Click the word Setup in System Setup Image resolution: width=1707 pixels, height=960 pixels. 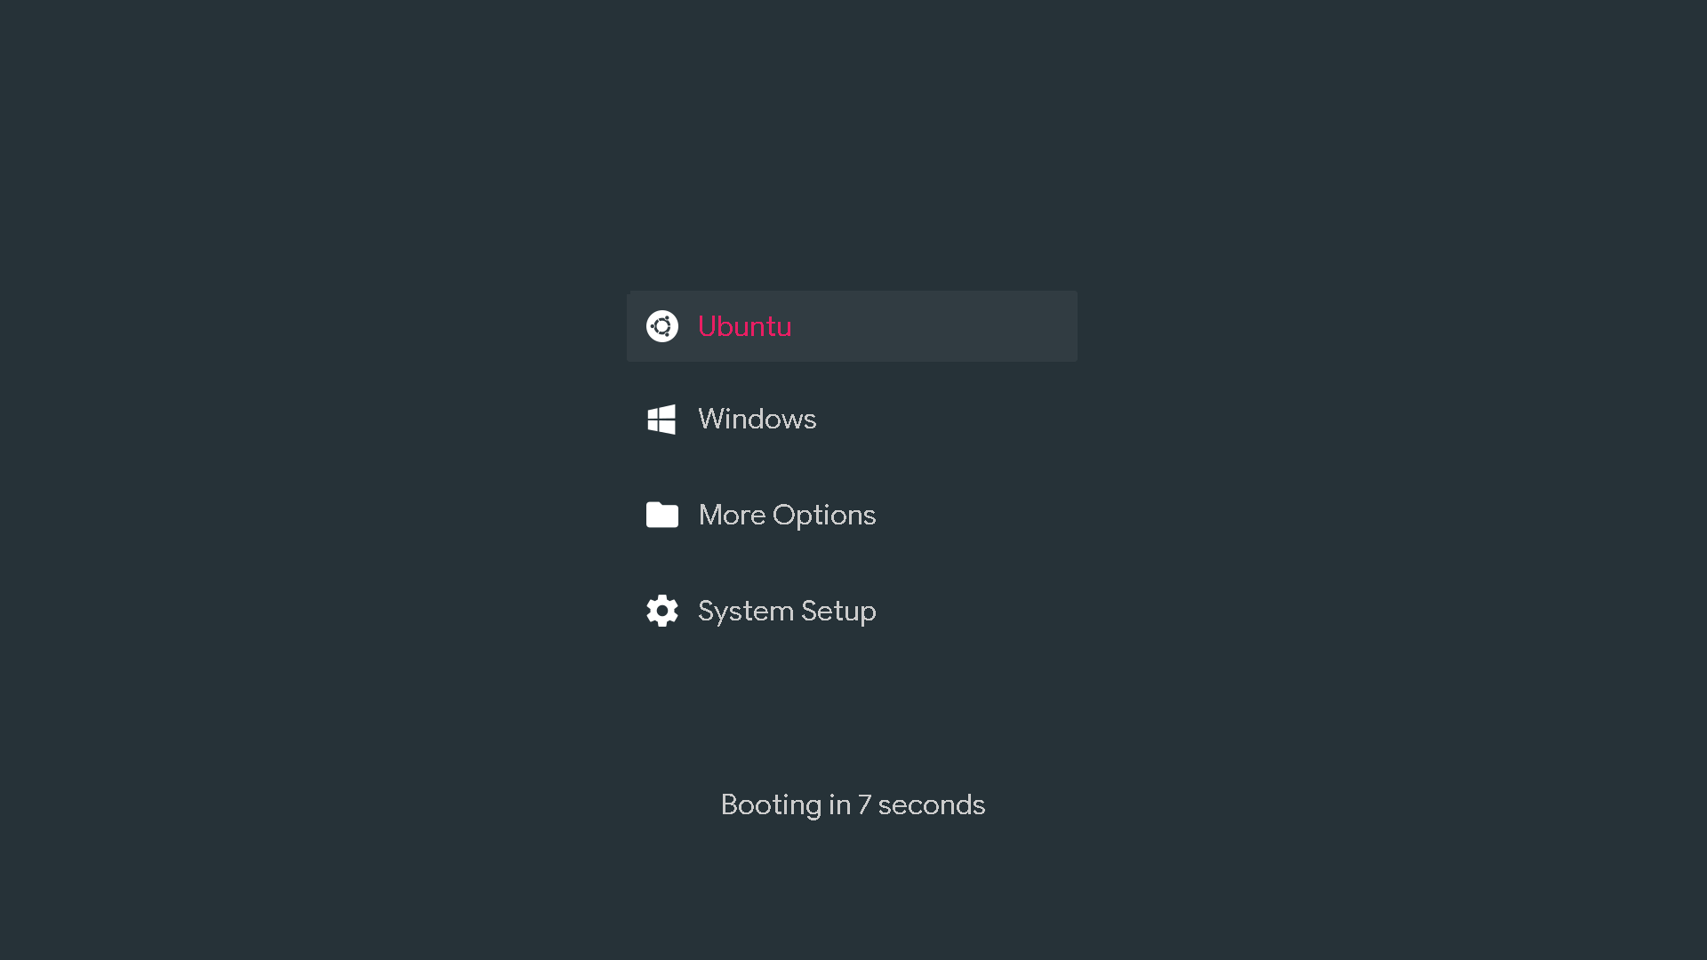(x=838, y=611)
